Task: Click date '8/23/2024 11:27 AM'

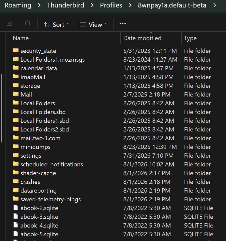Action: [x=150, y=60]
